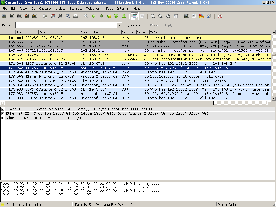Sort packets by Destination column
This screenshot has height=207, width=276.
pos(101,32)
